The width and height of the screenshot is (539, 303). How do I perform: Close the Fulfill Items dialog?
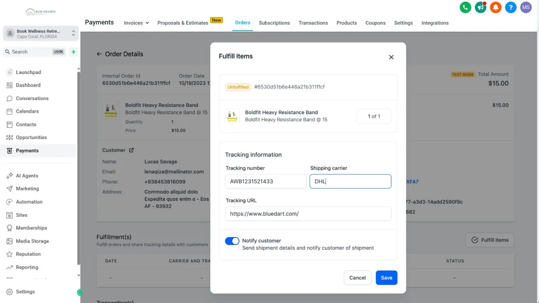391,57
